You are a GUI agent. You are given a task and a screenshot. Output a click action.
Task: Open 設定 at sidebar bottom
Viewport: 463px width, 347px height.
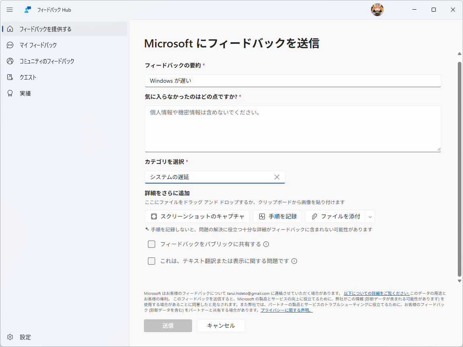click(65, 337)
